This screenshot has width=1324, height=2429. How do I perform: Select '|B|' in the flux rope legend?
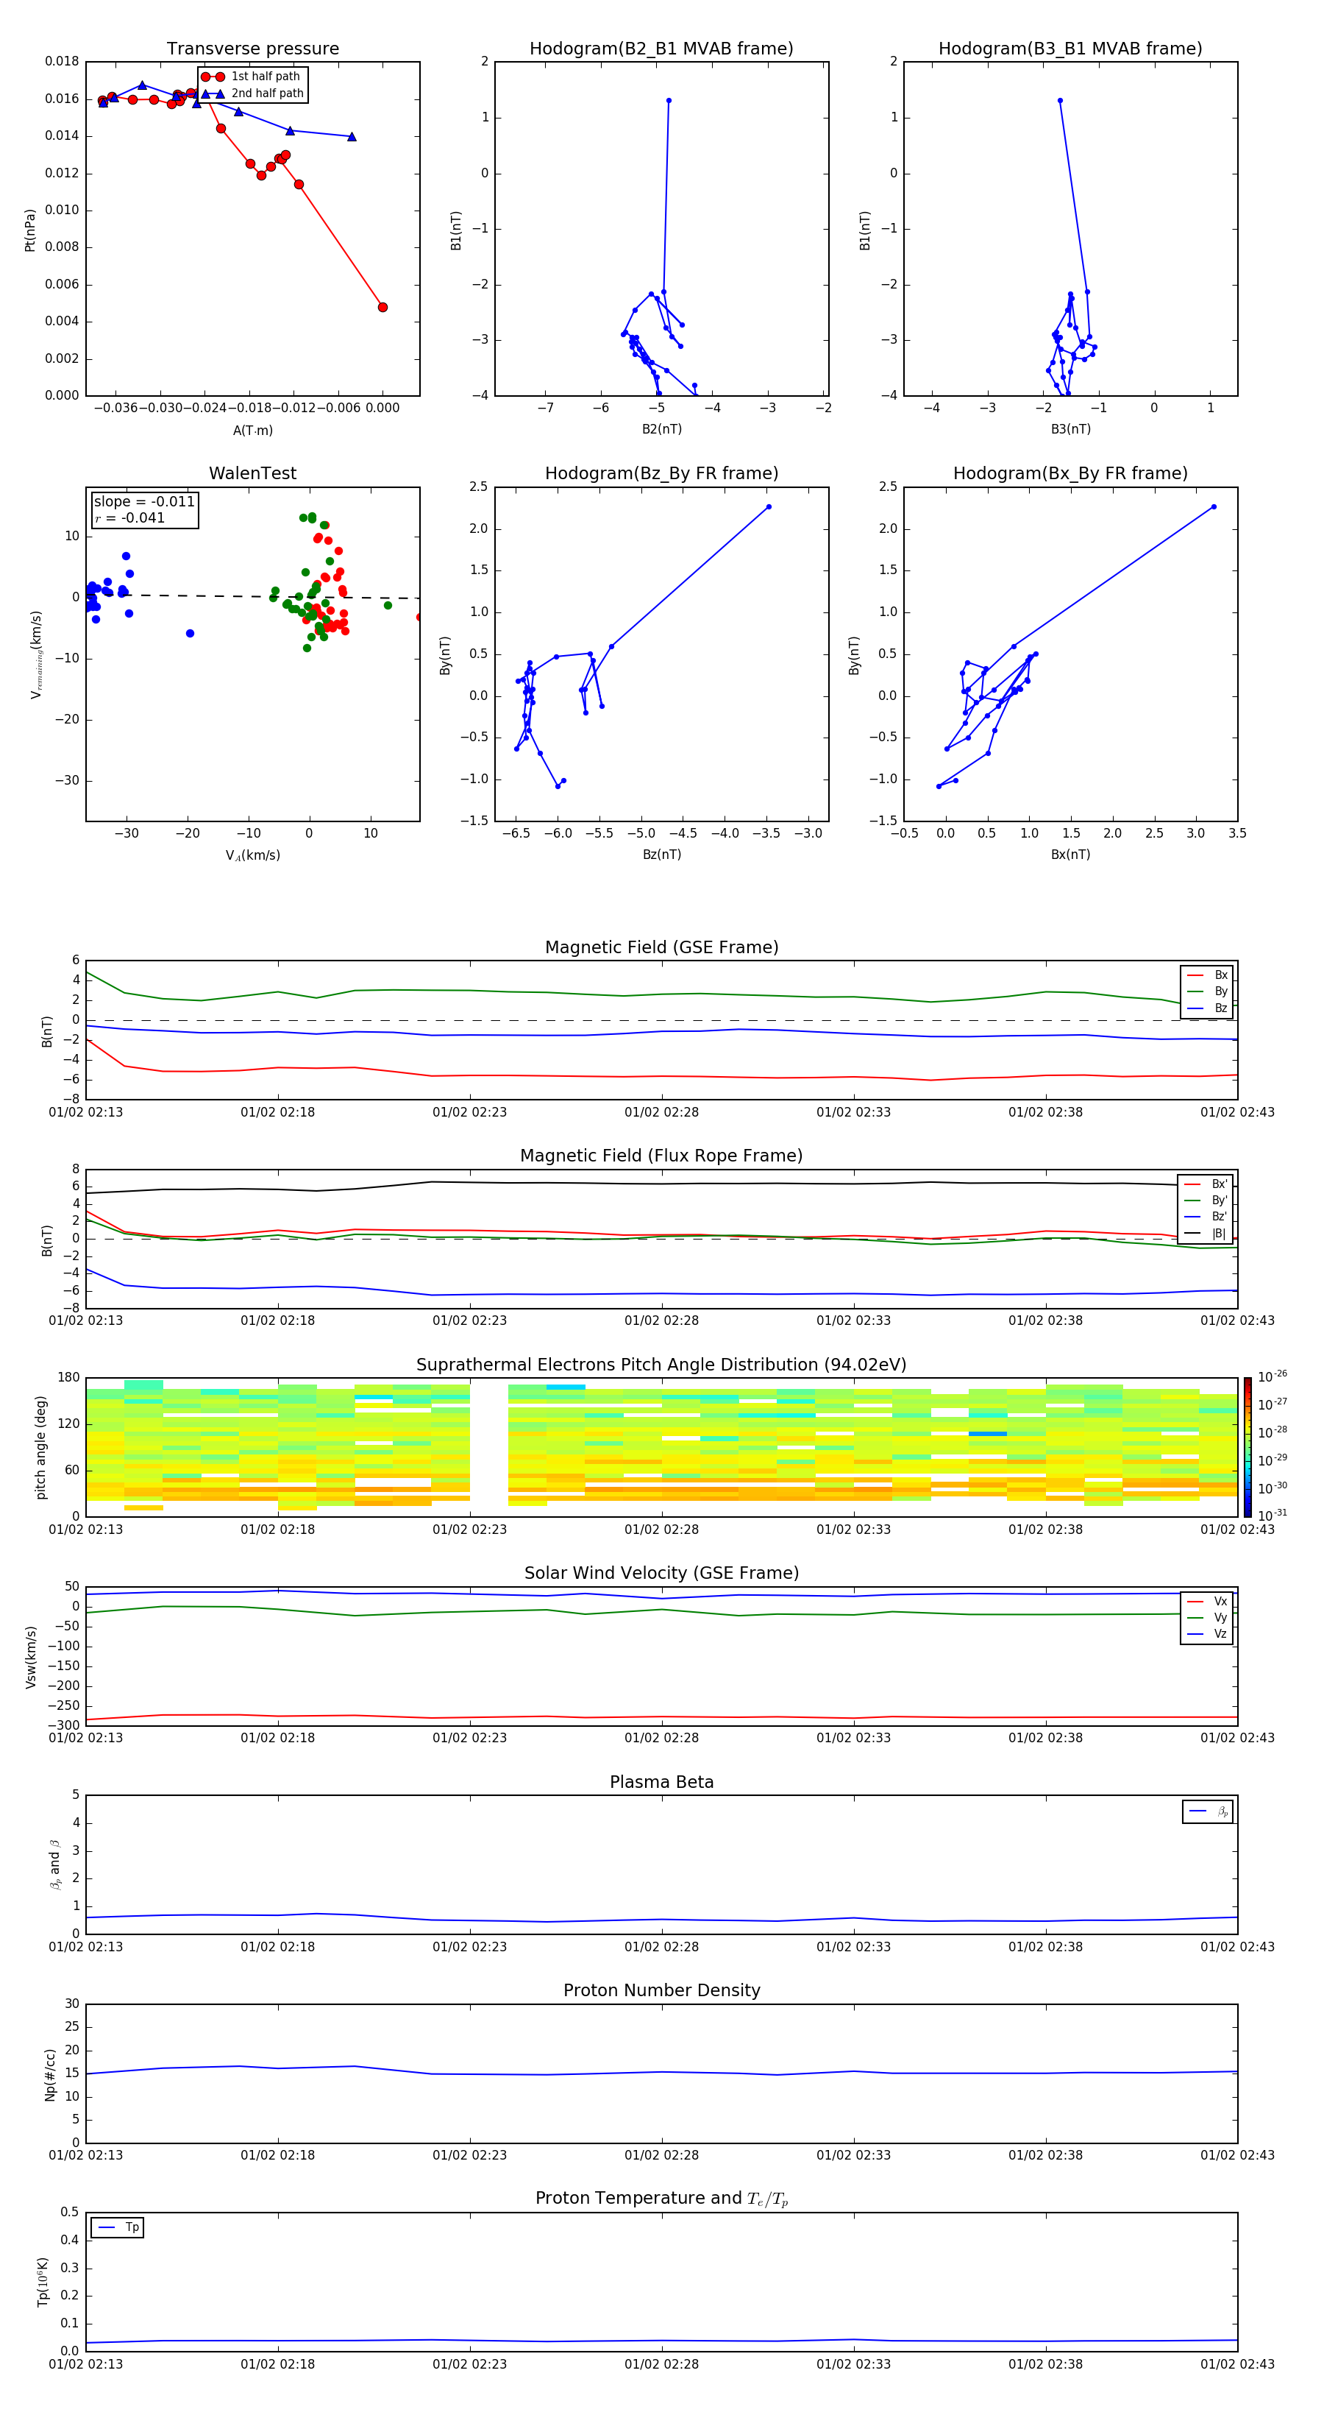click(x=1219, y=1234)
